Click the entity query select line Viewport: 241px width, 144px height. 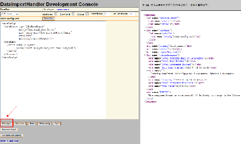point(46,48)
